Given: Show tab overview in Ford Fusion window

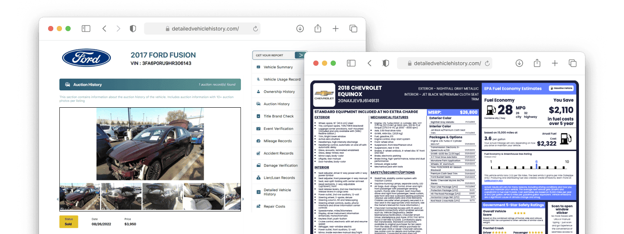Looking at the screenshot, I should 353,29.
